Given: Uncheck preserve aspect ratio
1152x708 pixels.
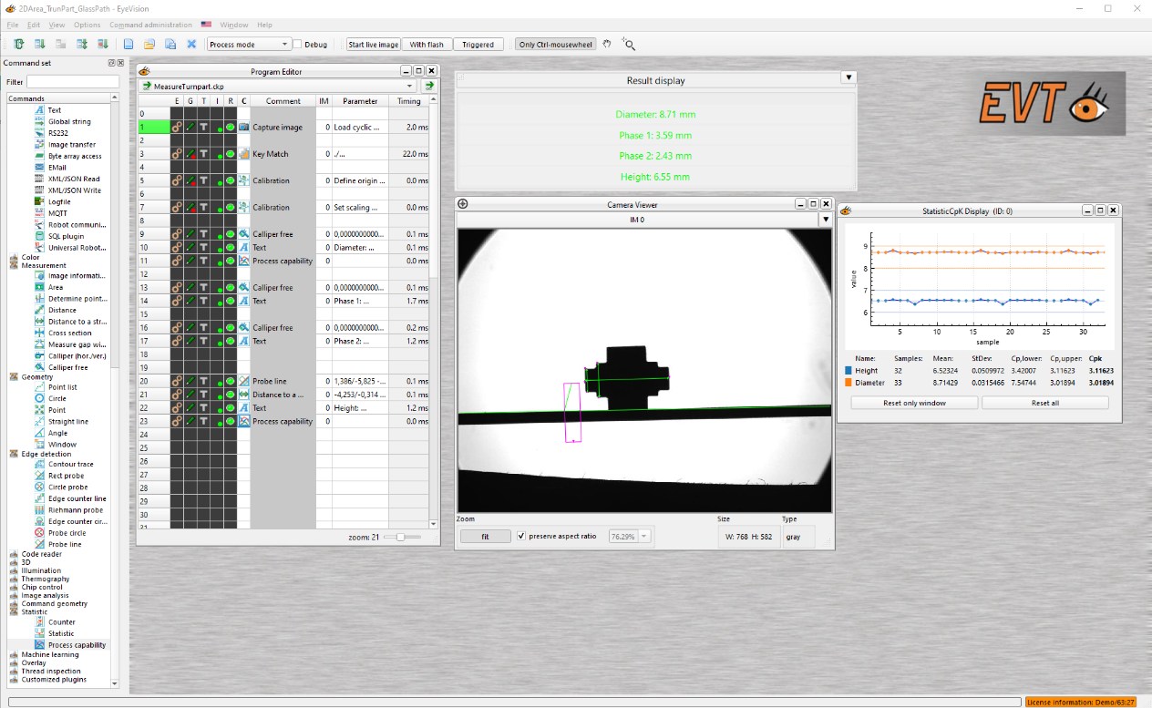Looking at the screenshot, I should [521, 536].
